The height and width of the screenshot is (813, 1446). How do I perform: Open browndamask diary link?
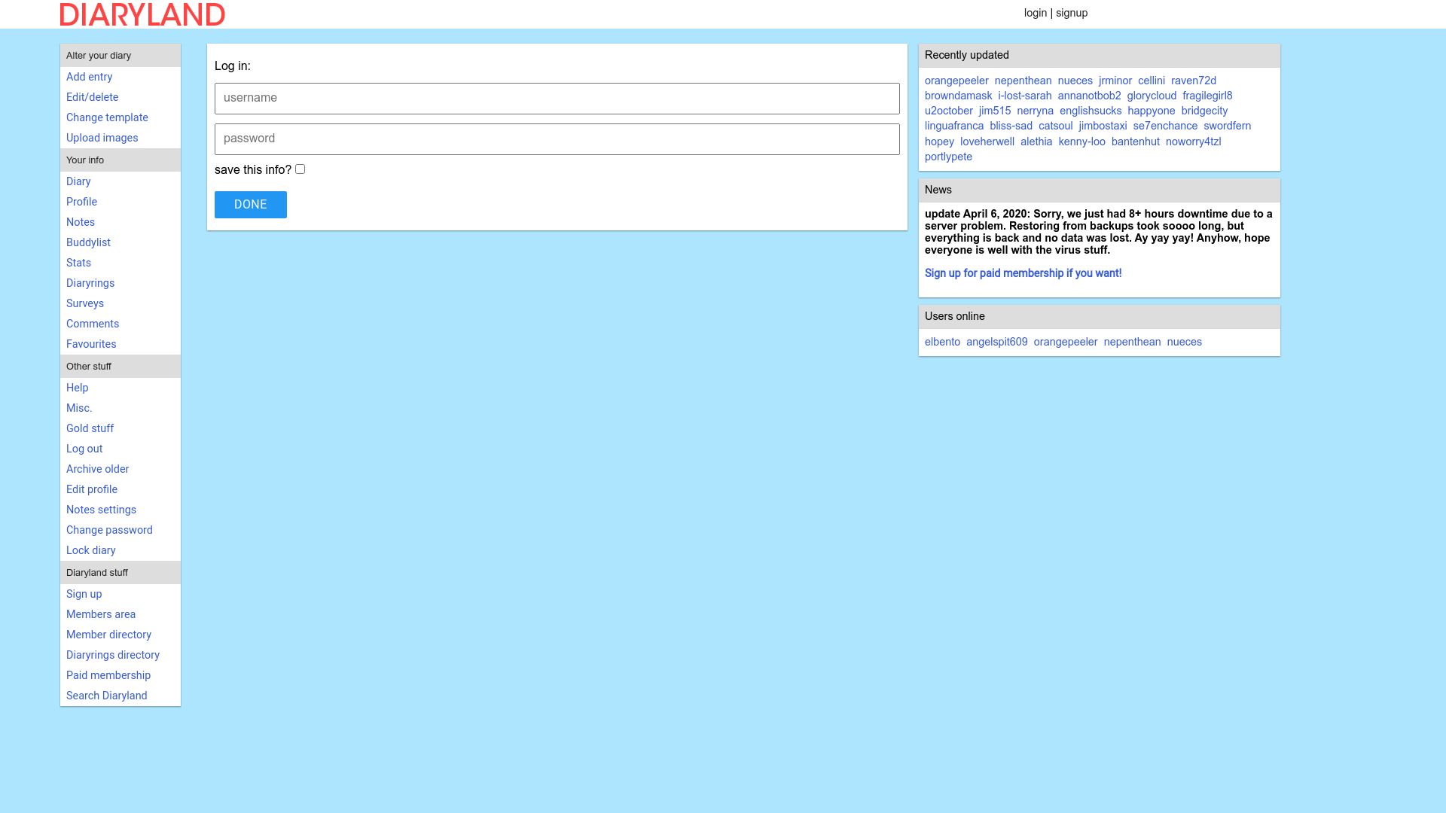tap(958, 96)
